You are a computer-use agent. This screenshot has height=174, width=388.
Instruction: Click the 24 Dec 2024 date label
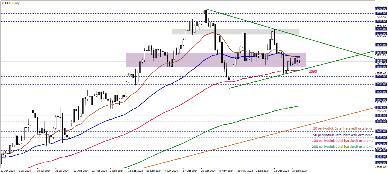click(x=300, y=171)
